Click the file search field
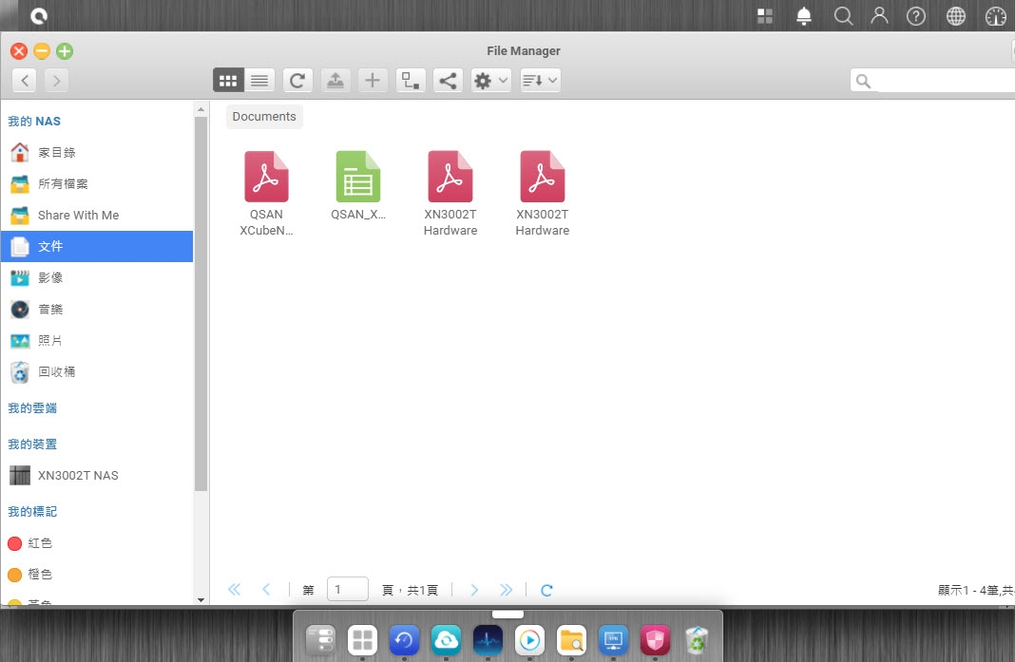 coord(932,81)
